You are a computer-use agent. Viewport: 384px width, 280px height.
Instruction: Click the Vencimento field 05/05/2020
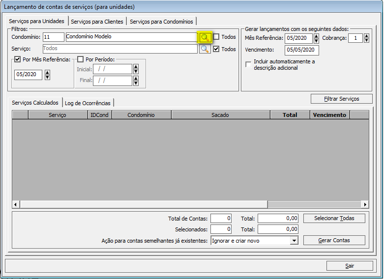(302, 50)
